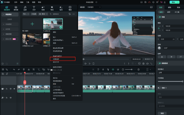The height and width of the screenshot is (115, 184).
Task: Toggle the 形变 (Transform) switch
Action: (x=160, y=17)
